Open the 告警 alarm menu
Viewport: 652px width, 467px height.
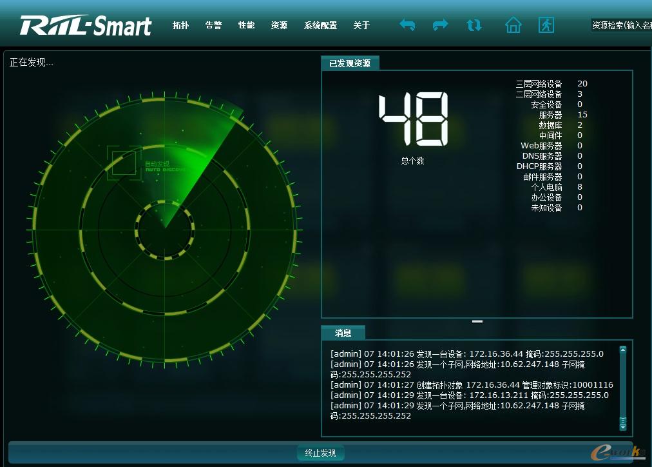[x=213, y=25]
